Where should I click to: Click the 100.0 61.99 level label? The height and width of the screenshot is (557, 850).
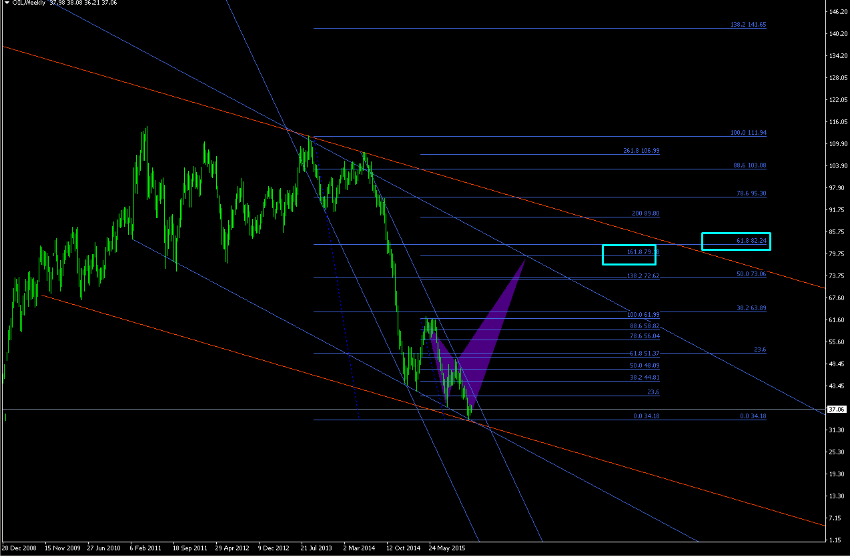643,314
